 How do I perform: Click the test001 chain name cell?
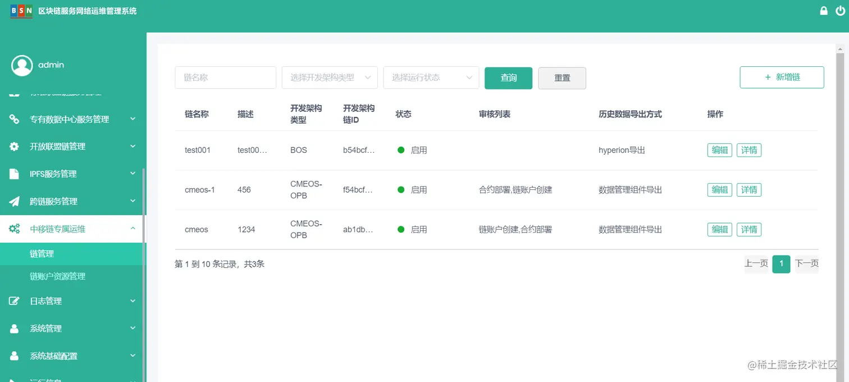198,151
